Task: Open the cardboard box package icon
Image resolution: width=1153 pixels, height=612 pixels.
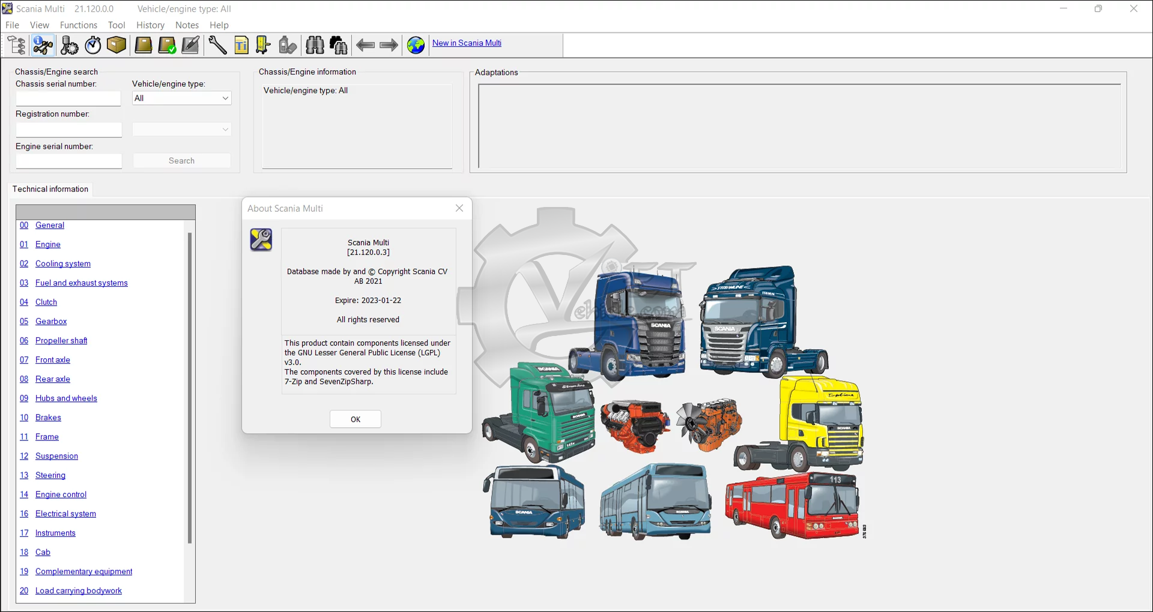Action: (x=117, y=45)
